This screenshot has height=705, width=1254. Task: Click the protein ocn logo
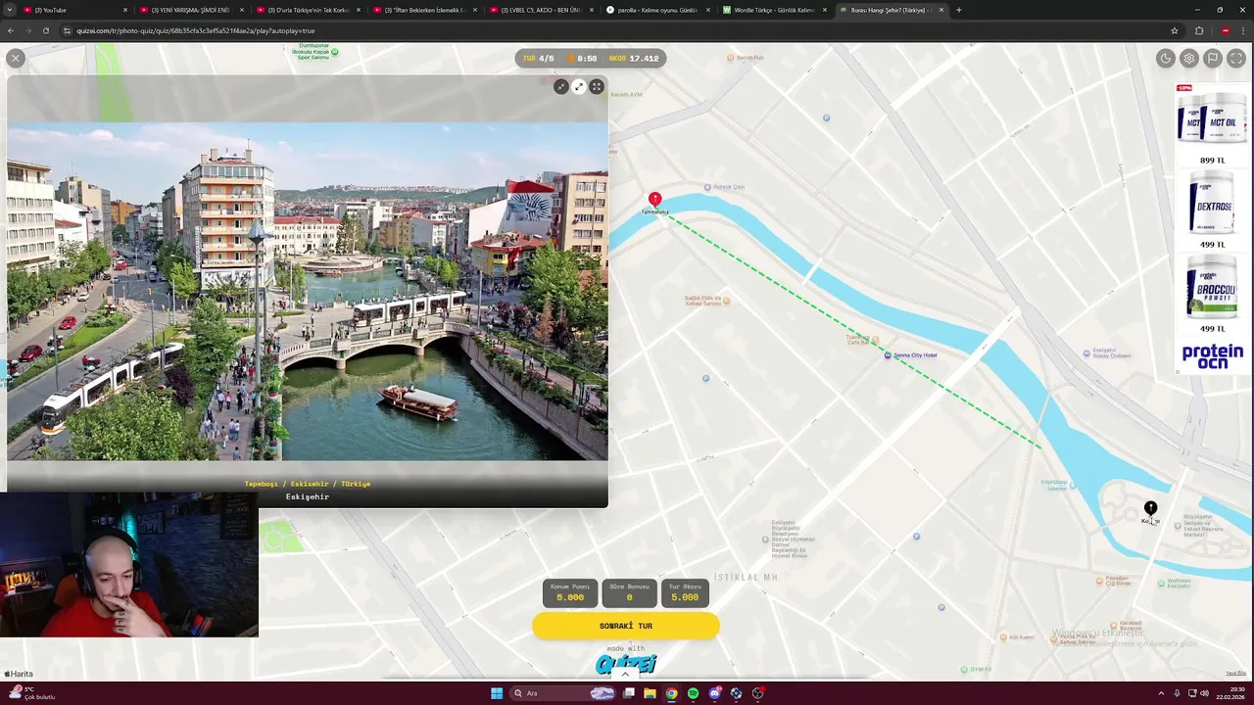[1213, 355]
